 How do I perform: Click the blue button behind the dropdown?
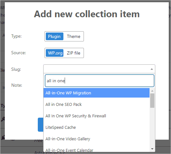[x=41, y=125]
